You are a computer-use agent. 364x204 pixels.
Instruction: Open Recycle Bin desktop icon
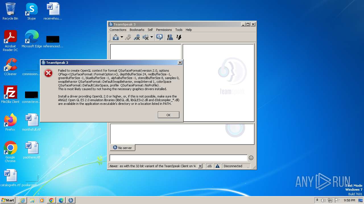(x=10, y=11)
